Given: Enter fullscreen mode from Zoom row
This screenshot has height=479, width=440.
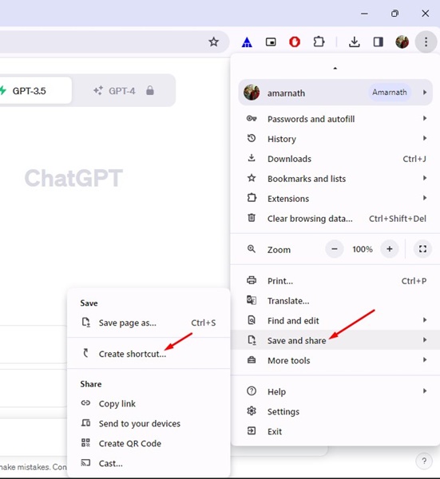Looking at the screenshot, I should (x=422, y=249).
